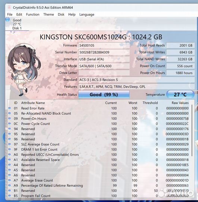This screenshot has width=198, height=202.
Task: Click the status icon of Program Fail Count row
Action: click(9, 196)
